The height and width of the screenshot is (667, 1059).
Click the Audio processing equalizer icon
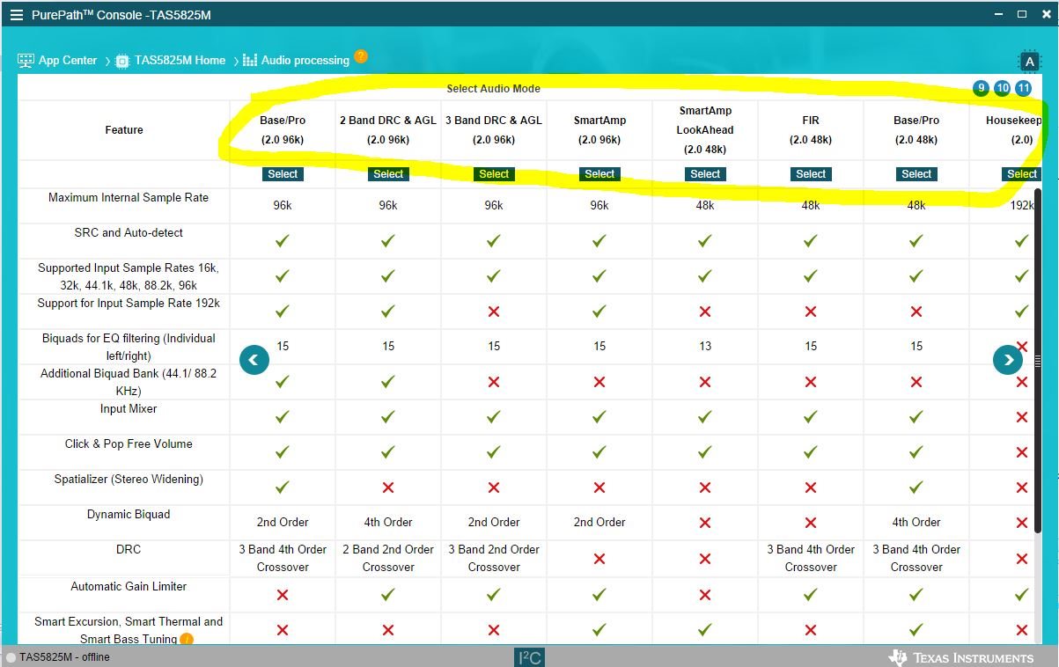pos(250,61)
